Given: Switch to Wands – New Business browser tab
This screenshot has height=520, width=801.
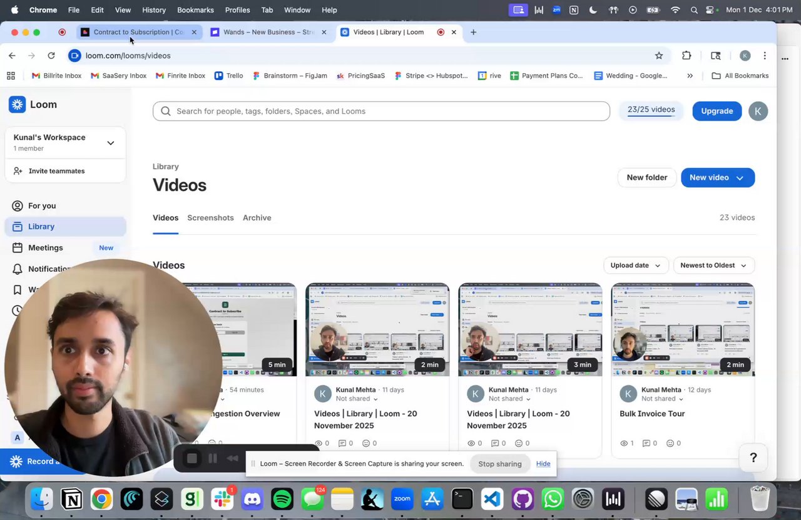Looking at the screenshot, I should tap(268, 32).
